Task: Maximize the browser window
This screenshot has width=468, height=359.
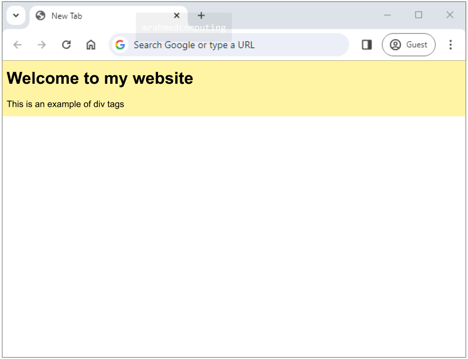Action: tap(419, 15)
